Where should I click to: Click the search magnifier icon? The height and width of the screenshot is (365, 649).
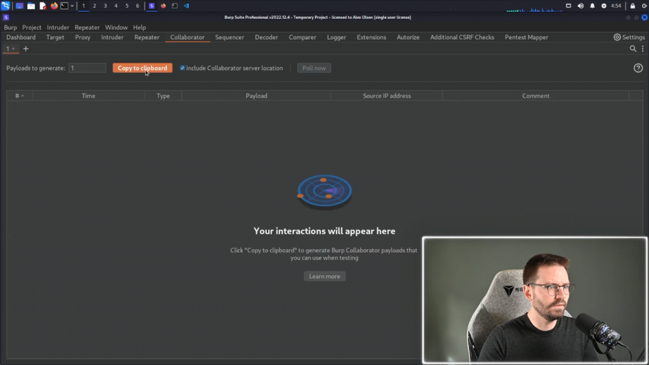coord(633,49)
